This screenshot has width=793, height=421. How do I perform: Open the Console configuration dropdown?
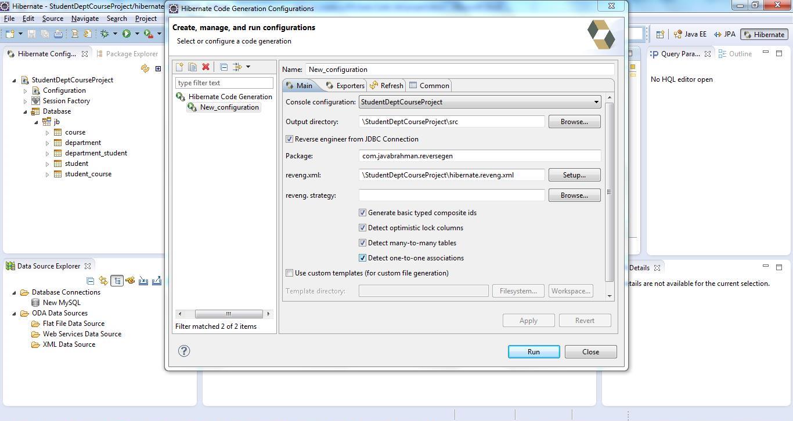click(x=480, y=102)
